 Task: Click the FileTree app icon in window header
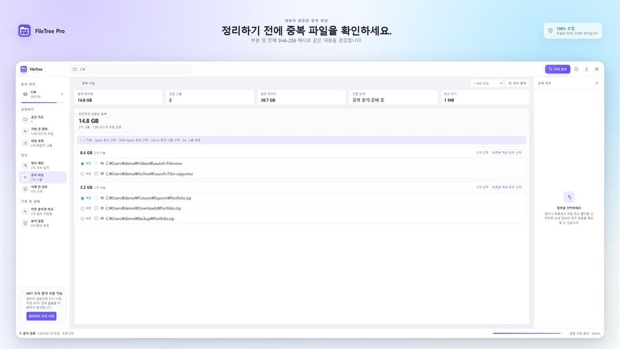click(x=24, y=69)
